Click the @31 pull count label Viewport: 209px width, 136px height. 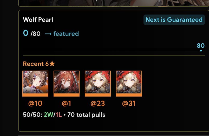129,103
